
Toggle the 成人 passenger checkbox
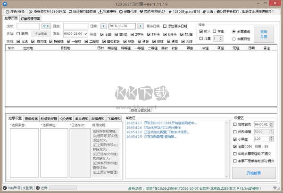pyautogui.click(x=201, y=31)
